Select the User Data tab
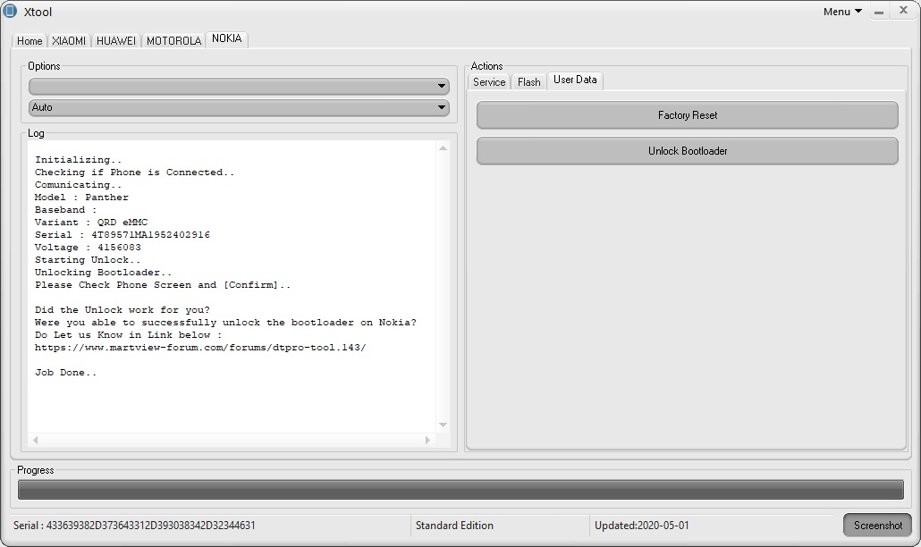This screenshot has width=921, height=547. 575,80
